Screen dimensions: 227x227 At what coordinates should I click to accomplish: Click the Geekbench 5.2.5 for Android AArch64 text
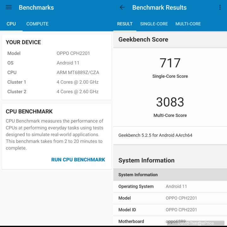(155, 135)
